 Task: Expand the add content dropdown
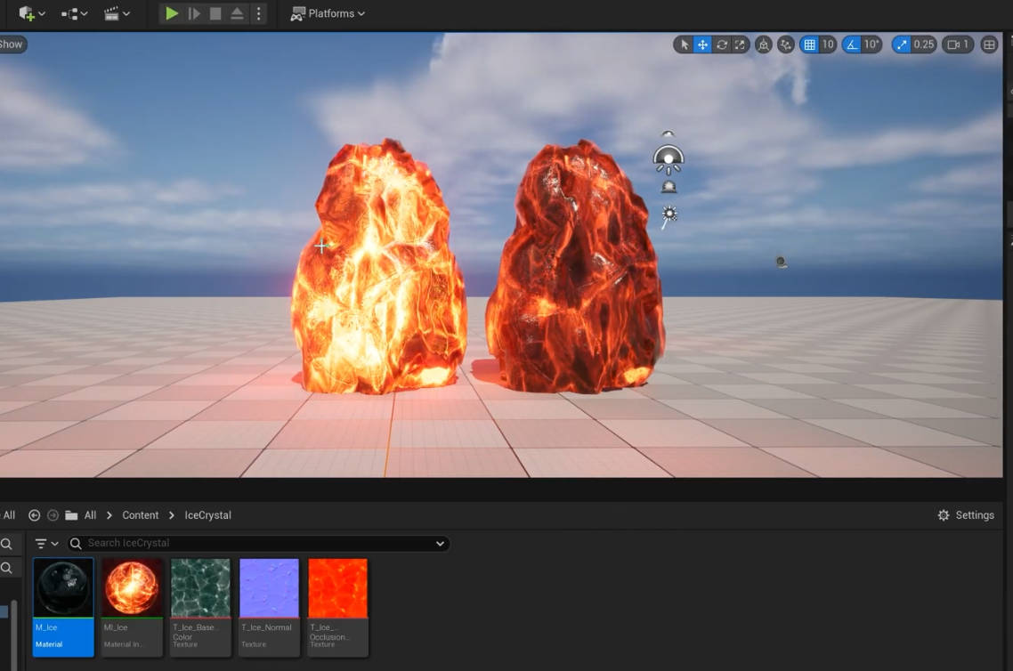(31, 13)
